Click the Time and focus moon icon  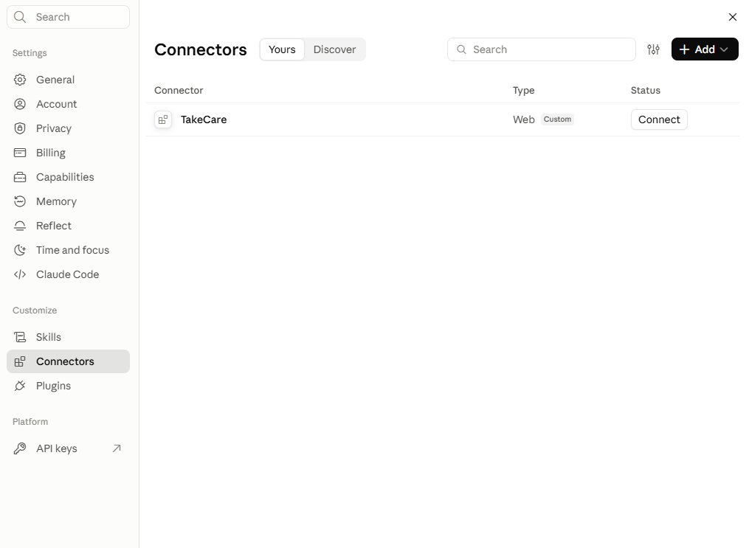click(x=20, y=250)
